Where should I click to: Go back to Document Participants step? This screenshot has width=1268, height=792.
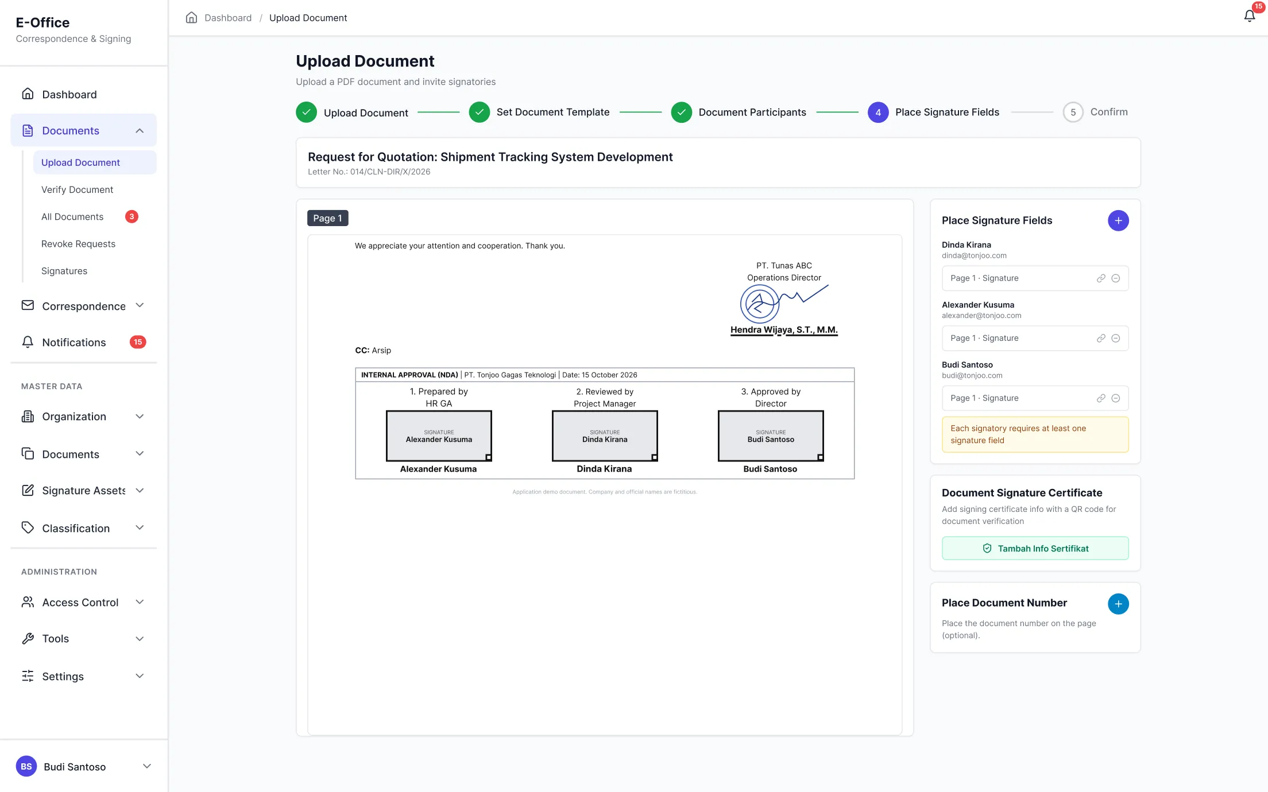[x=739, y=112]
